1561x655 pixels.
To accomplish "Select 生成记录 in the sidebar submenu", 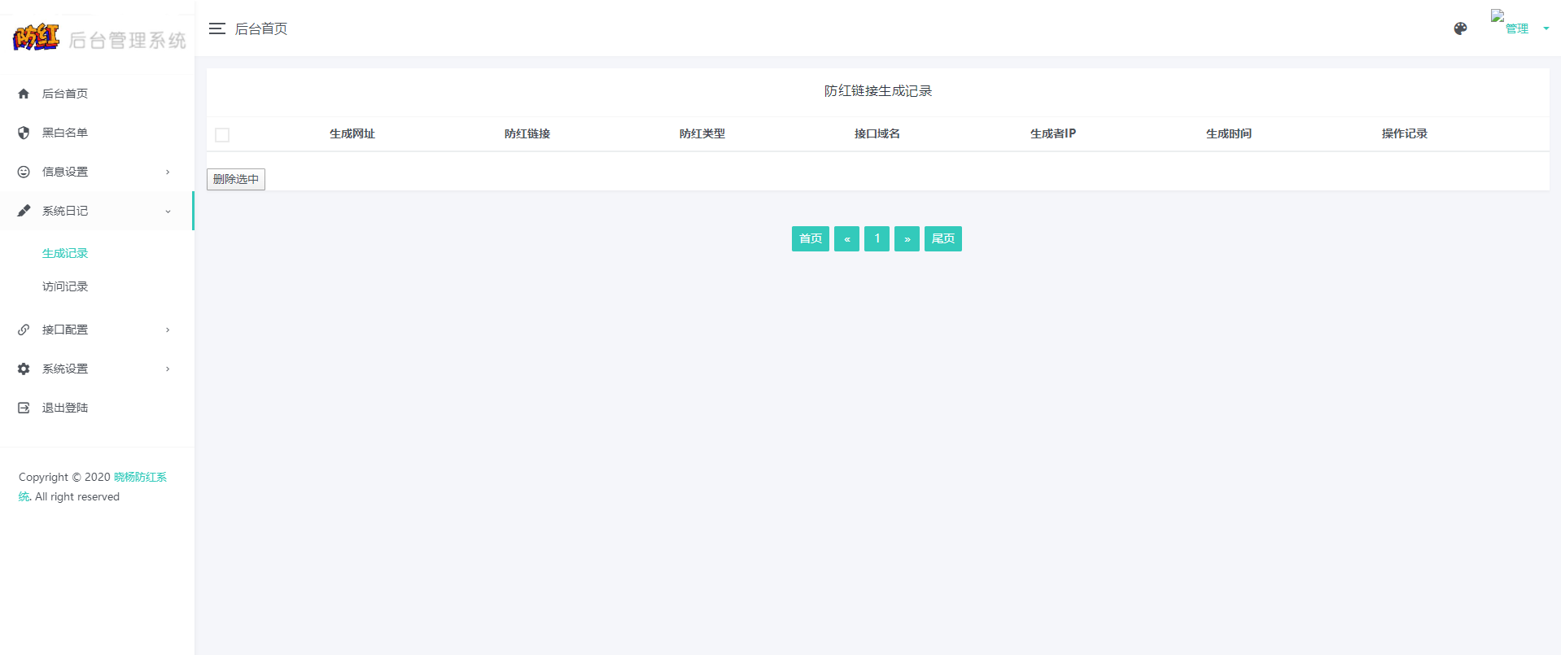I will 65,254.
